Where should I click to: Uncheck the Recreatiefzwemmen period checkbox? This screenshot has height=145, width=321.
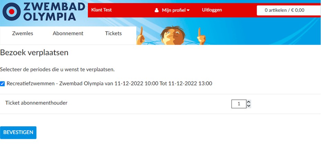[2, 84]
